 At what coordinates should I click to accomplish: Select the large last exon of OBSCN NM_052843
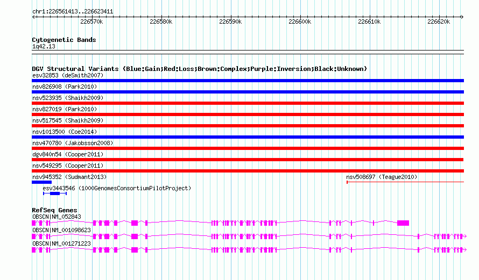click(403, 223)
